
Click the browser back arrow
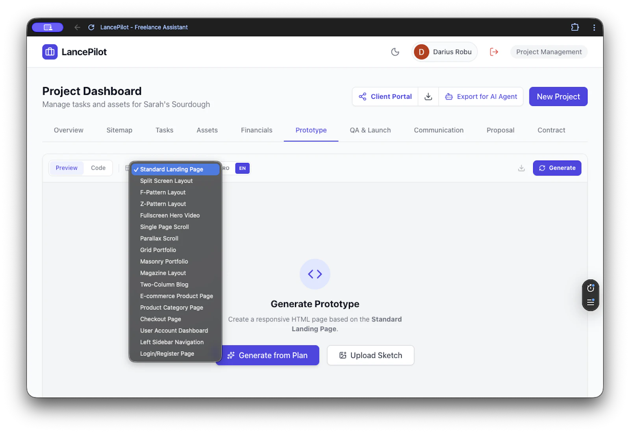click(x=77, y=27)
